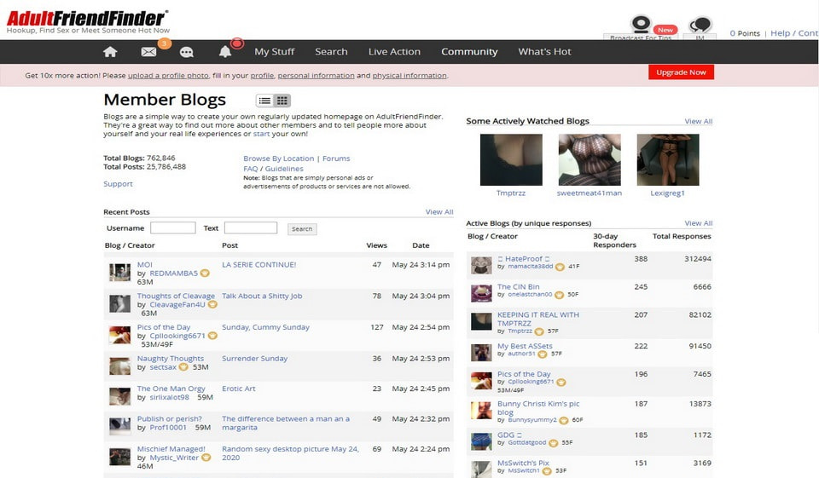Click the Help link in top right

(x=780, y=33)
